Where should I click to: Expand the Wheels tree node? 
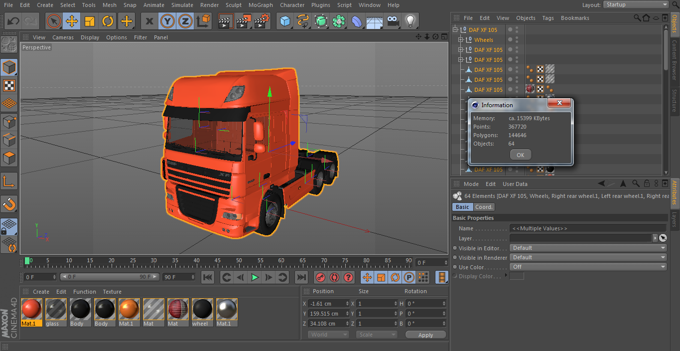pos(461,40)
